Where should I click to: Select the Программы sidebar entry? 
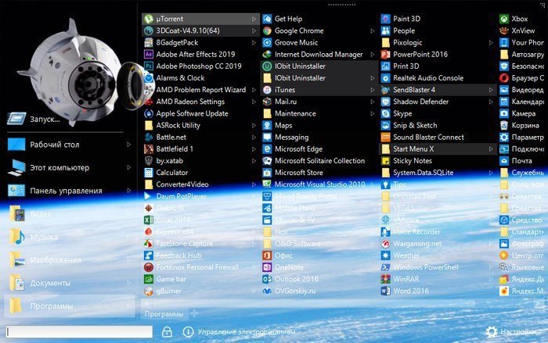pyautogui.click(x=70, y=306)
